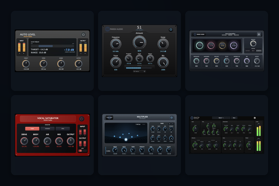279x186 pixels.
Task: Click the S1 gain reduction meter bar
Action: point(139,68)
